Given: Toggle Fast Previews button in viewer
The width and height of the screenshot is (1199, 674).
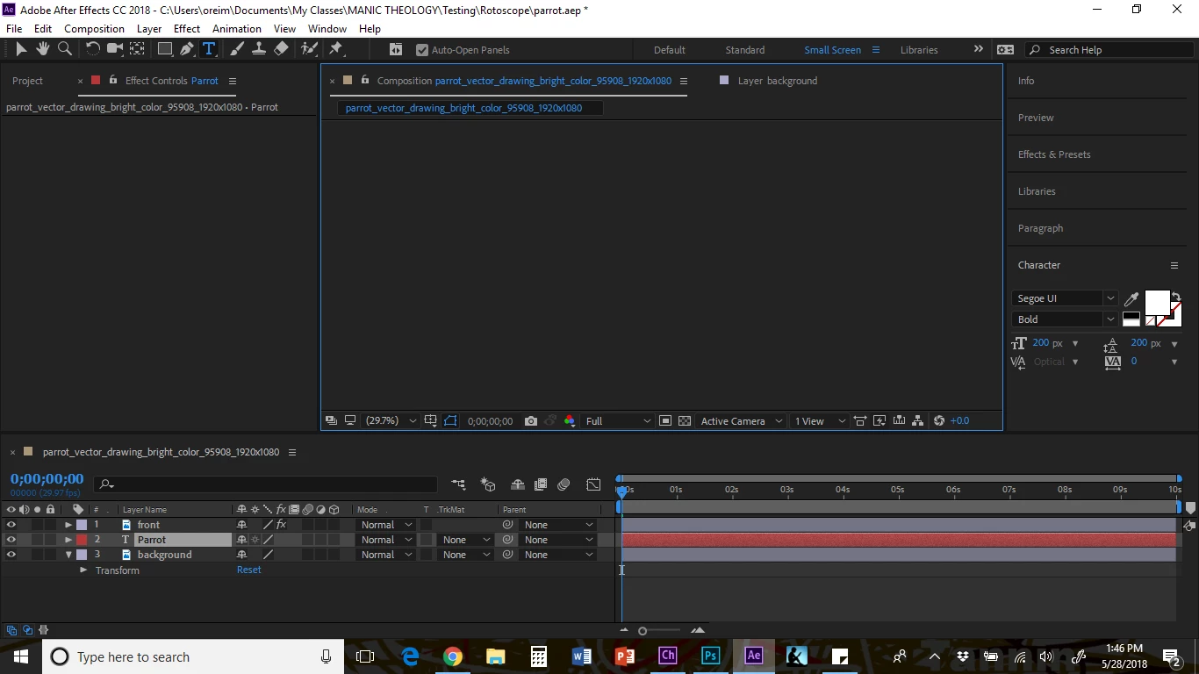Looking at the screenshot, I should click(880, 421).
